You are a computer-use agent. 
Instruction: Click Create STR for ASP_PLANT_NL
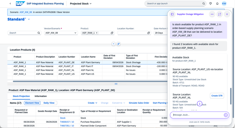[217, 96]
